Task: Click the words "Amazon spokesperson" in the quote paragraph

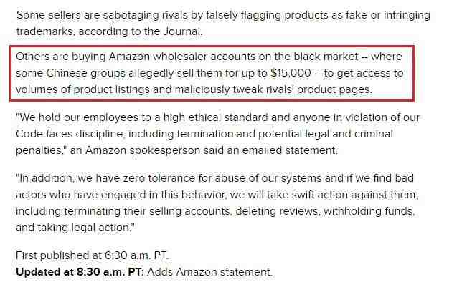Action: (x=143, y=150)
